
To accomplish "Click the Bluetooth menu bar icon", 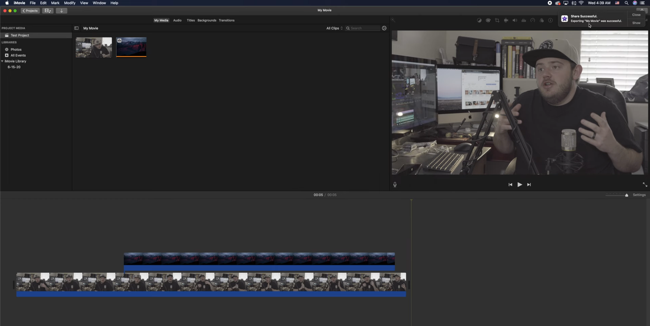I will click(x=573, y=3).
